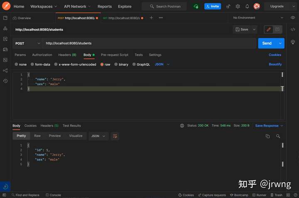Switch to the GET localhost request tab
Screen dimensions: 299x198
click(x=123, y=18)
